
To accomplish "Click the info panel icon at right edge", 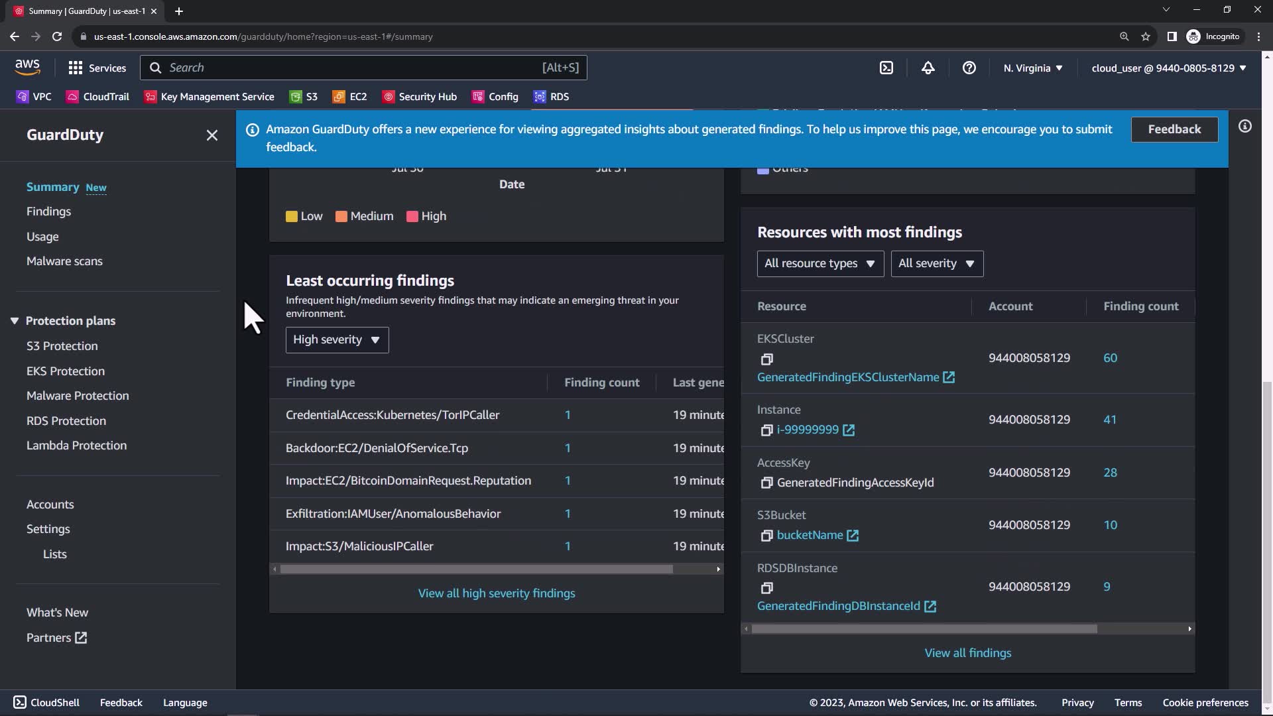I will pyautogui.click(x=1244, y=126).
